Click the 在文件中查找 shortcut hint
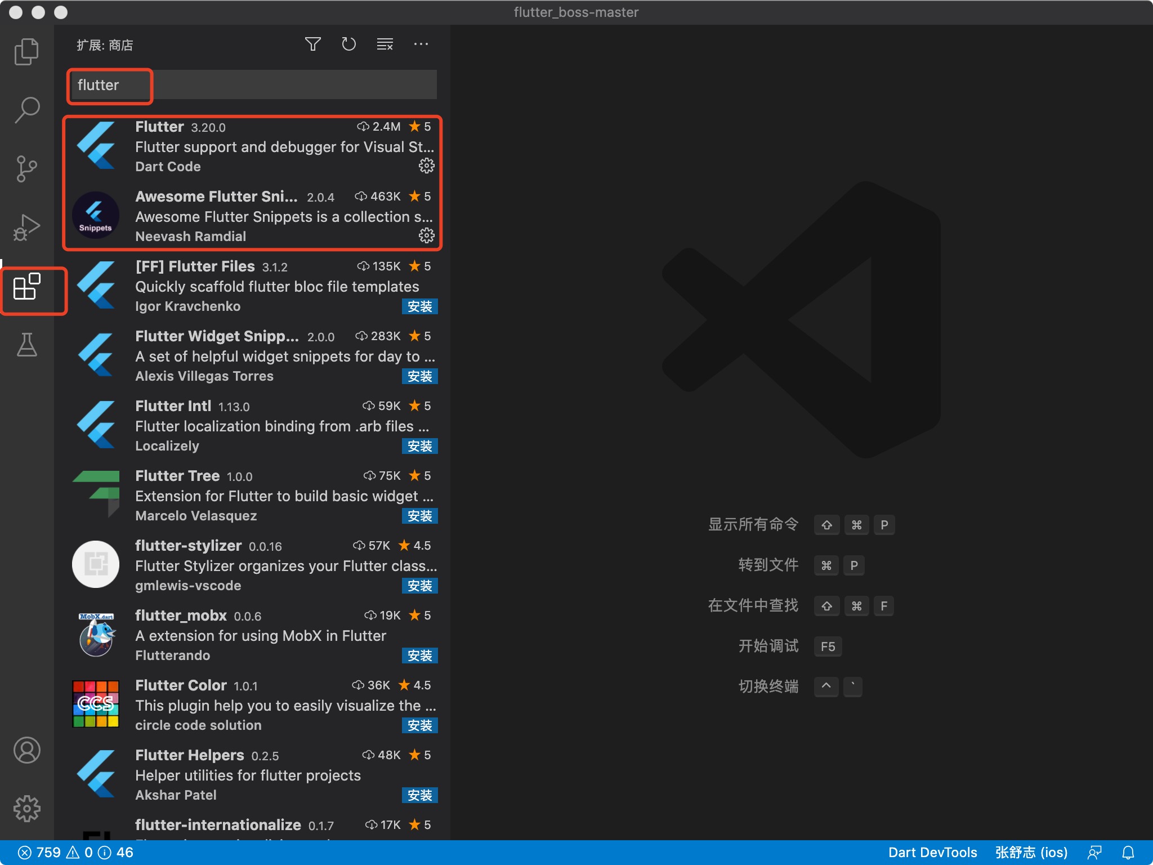 point(753,605)
